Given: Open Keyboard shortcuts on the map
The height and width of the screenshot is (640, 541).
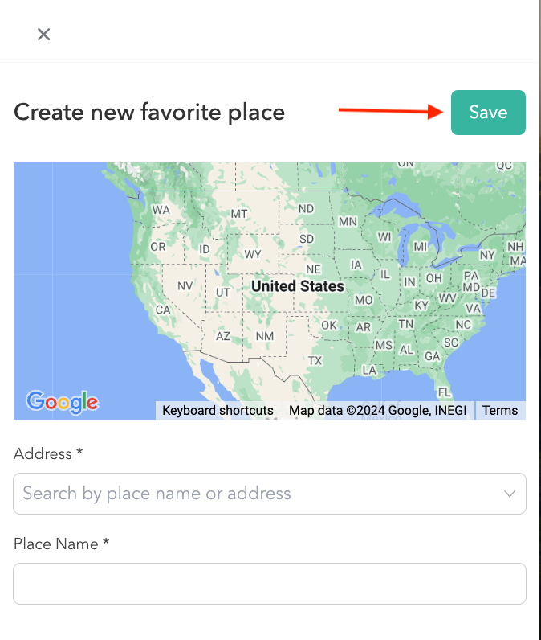Looking at the screenshot, I should [x=218, y=410].
